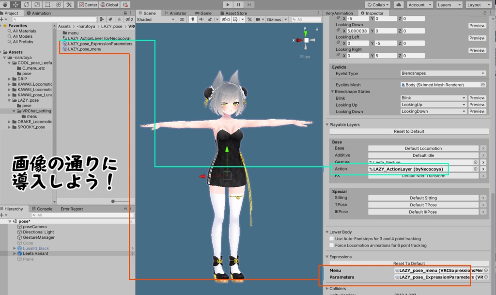
Task: Toggle scene lighting bulb icon
Action: click(x=193, y=19)
